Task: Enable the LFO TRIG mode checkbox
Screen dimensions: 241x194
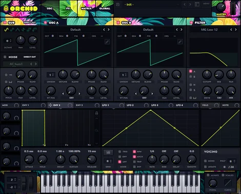Action: click(119, 152)
